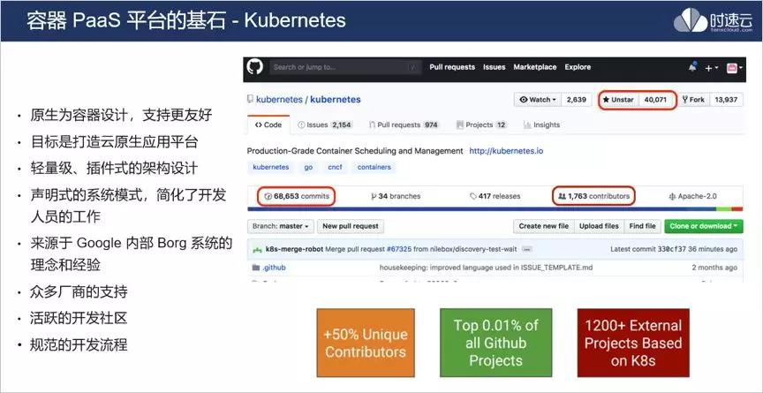Screen dimensions: 763x393
Task: Expand the Watch dropdown button
Action: click(538, 100)
